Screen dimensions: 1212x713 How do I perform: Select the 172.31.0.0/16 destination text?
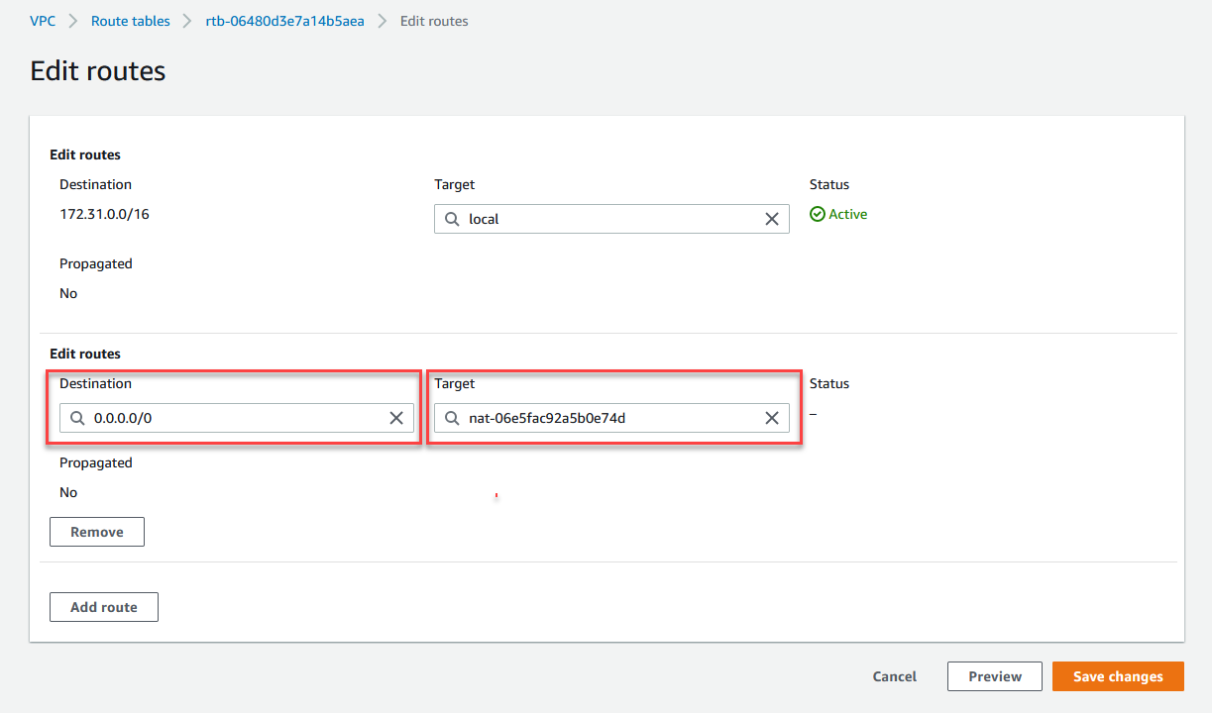pyautogui.click(x=104, y=214)
